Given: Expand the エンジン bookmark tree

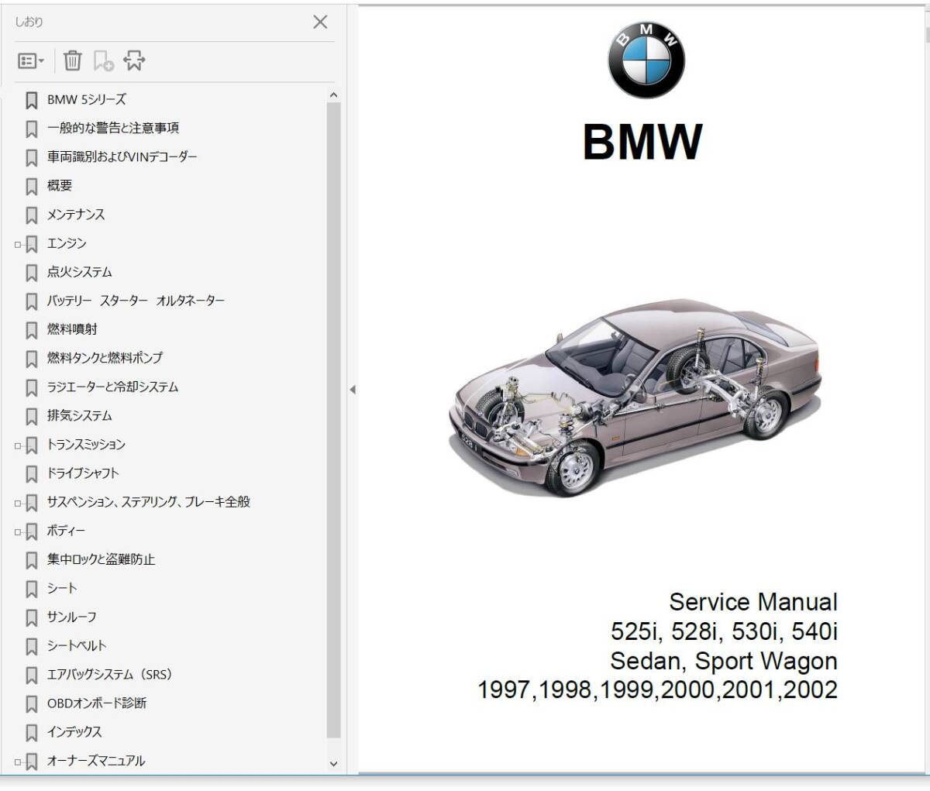Looking at the screenshot, I should (x=18, y=244).
